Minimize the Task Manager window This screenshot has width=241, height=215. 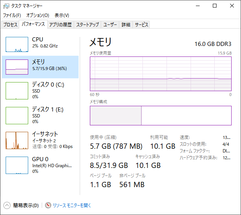coord(198,6)
